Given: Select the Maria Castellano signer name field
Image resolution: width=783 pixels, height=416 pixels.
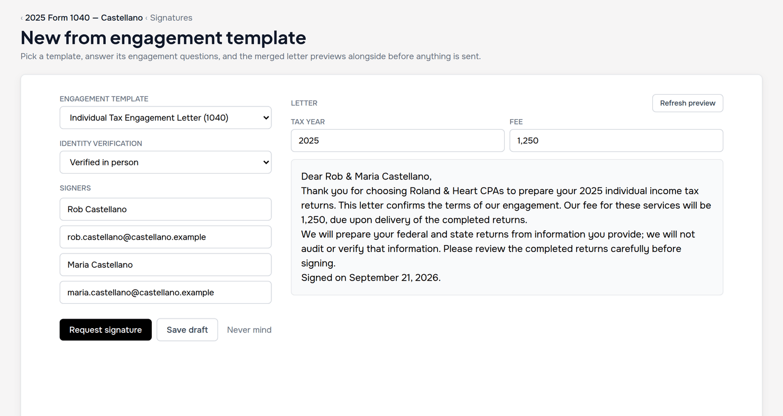Looking at the screenshot, I should click(166, 265).
